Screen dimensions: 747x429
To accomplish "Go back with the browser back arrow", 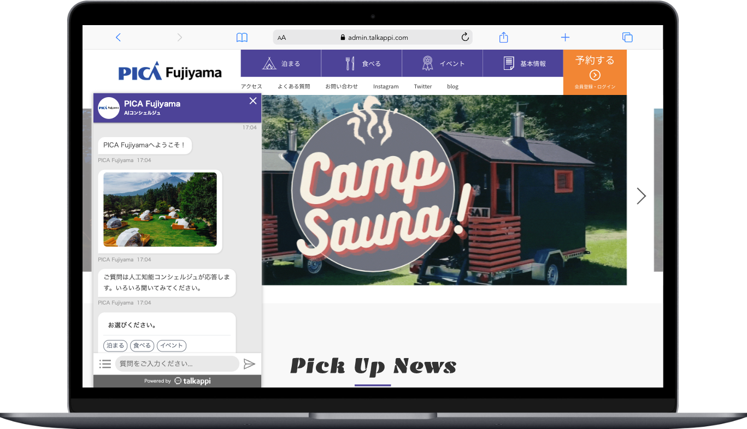I will tap(118, 37).
